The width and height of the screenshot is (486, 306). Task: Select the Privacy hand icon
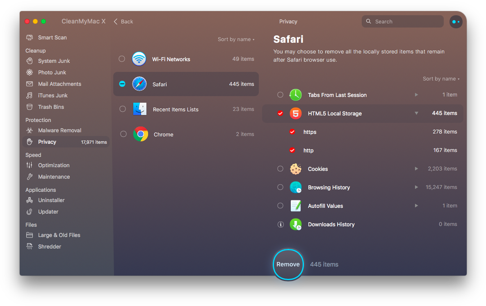click(x=30, y=142)
